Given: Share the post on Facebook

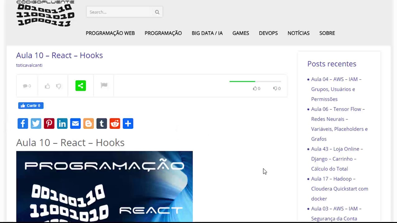Looking at the screenshot, I should click(x=23, y=124).
